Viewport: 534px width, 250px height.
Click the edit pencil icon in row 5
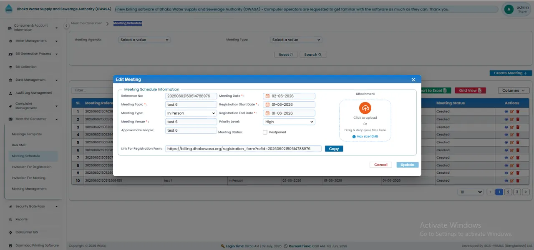(512, 142)
